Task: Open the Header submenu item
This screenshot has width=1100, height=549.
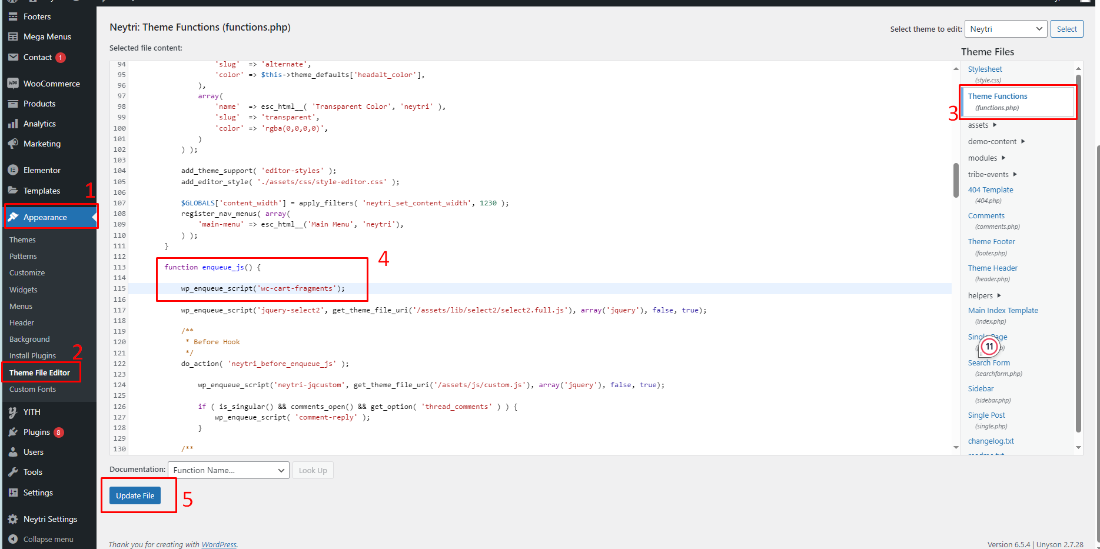Action: pos(22,322)
